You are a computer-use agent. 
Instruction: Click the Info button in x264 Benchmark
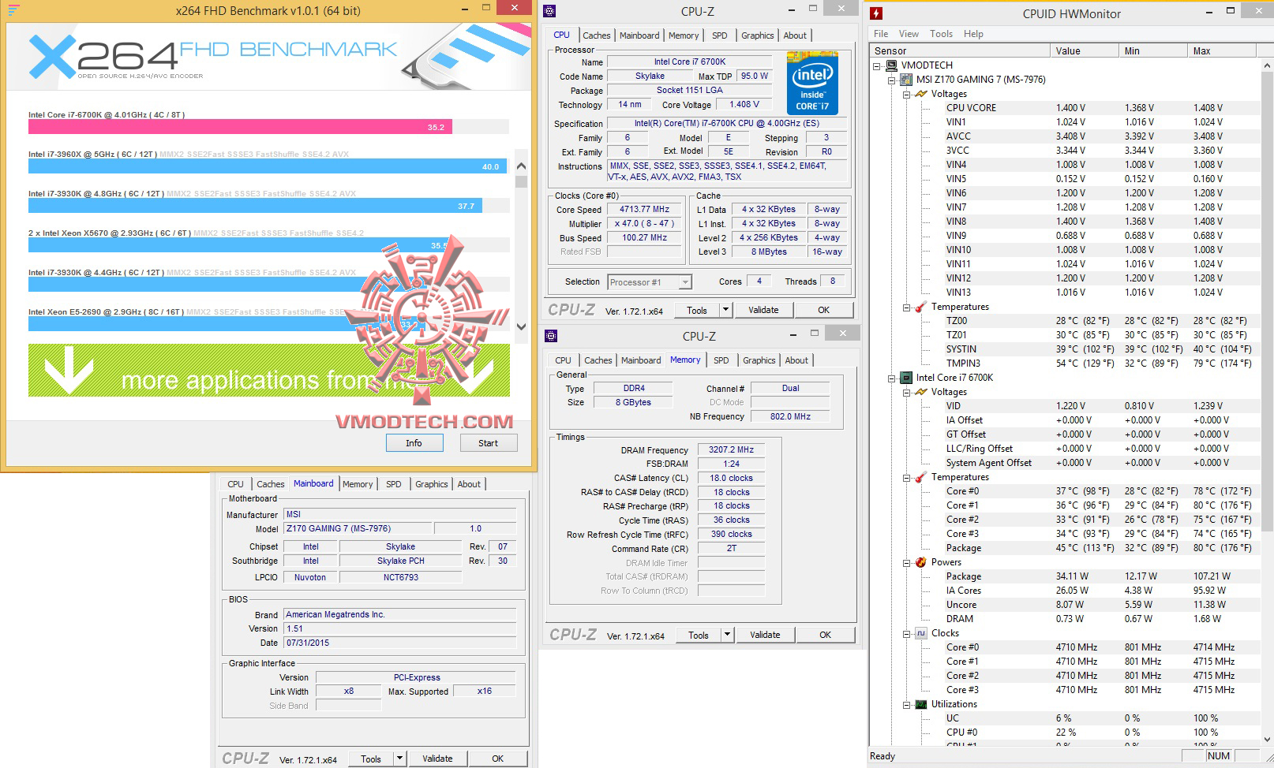(414, 443)
